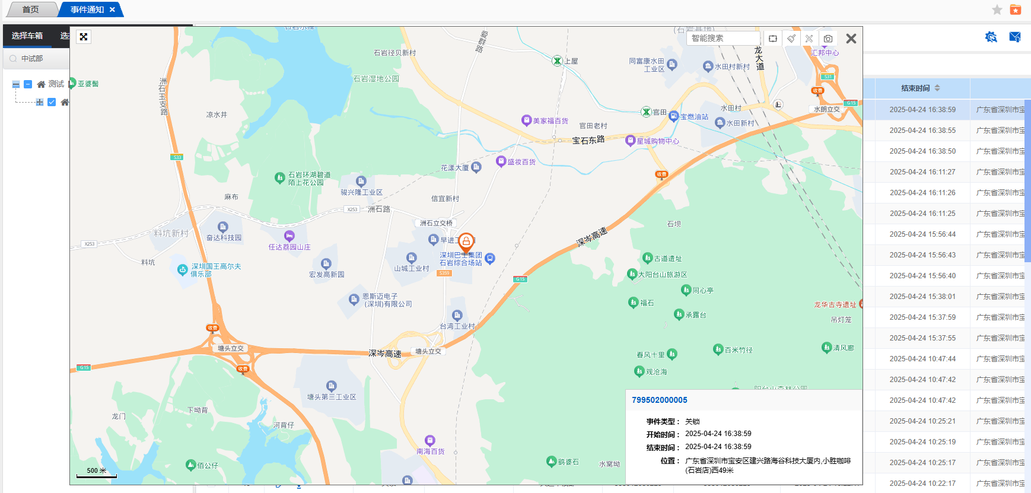Click the orange lock marker on map

[466, 242]
